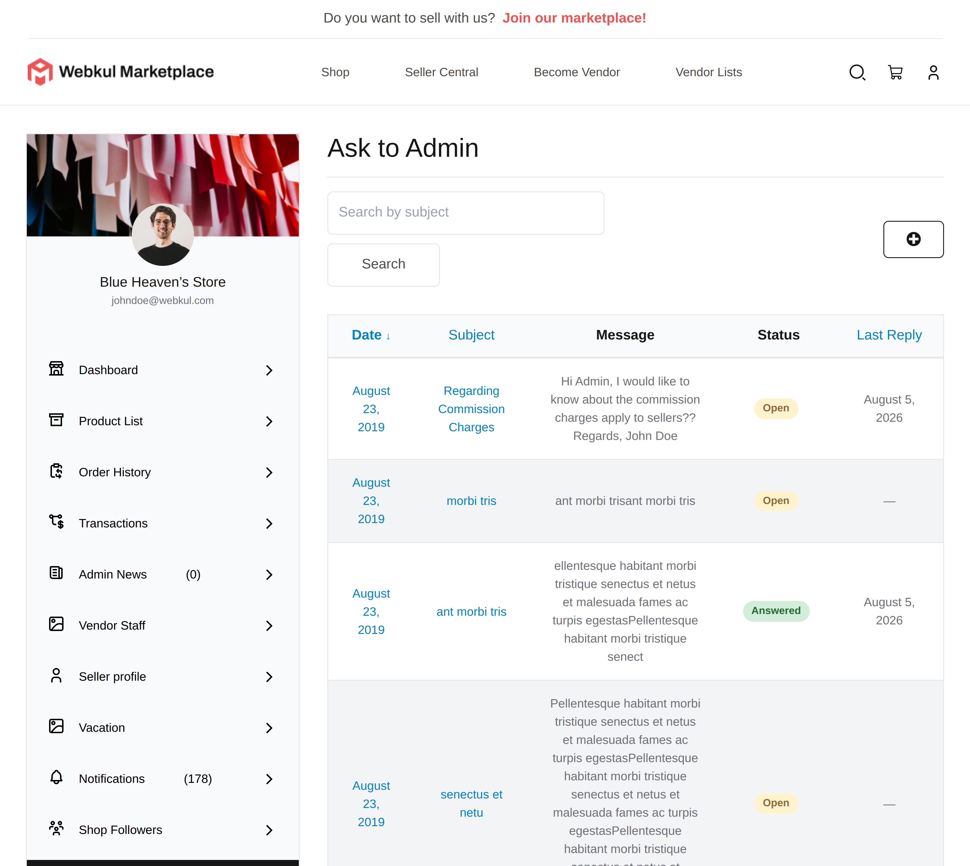970x866 pixels.
Task: Click the Webkul Marketplace logo
Action: pyautogui.click(x=120, y=72)
